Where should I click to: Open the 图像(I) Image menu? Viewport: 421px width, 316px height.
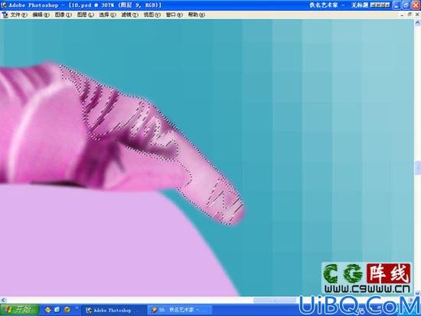coord(63,15)
